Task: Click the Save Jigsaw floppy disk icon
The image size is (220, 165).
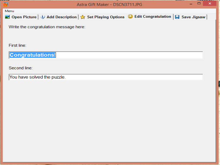Action: [x=177, y=17]
